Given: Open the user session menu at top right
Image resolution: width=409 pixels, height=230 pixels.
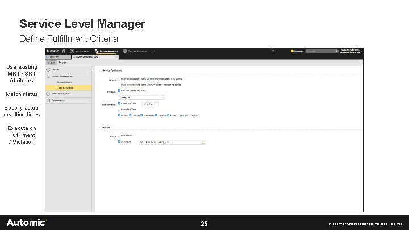Looking at the screenshot, I should (350, 51).
